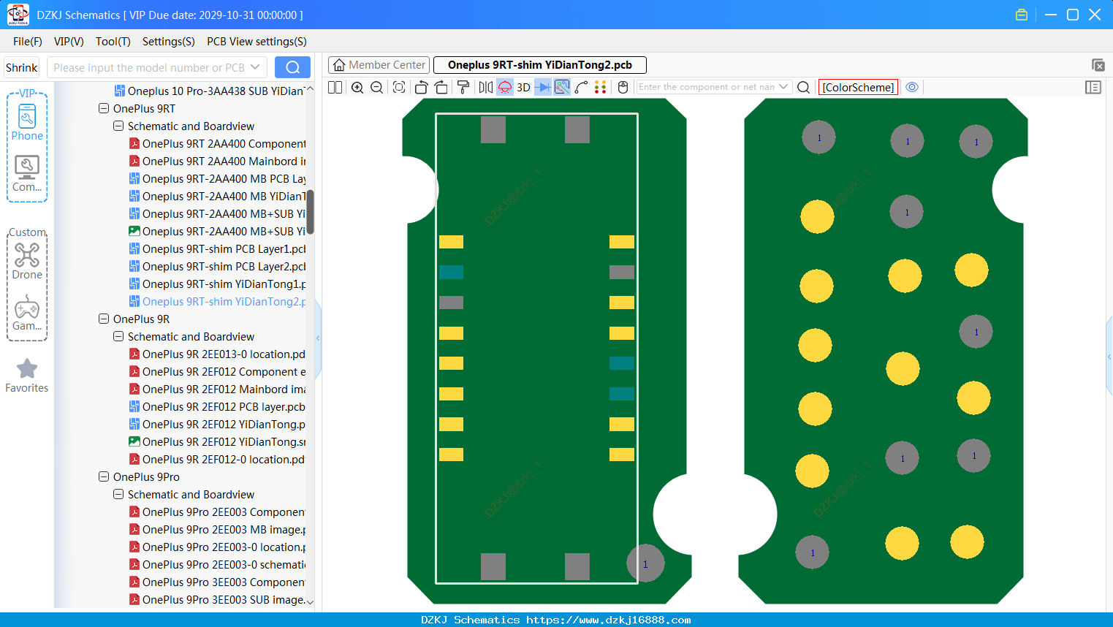Select the paint roller tool

coord(463,88)
